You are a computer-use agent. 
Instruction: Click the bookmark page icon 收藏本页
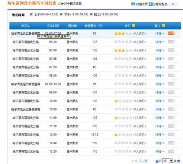pyautogui.click(x=133, y=4)
